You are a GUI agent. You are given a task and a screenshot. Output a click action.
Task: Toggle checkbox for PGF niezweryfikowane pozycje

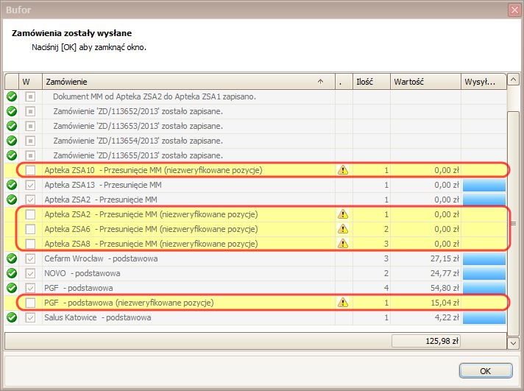click(30, 303)
